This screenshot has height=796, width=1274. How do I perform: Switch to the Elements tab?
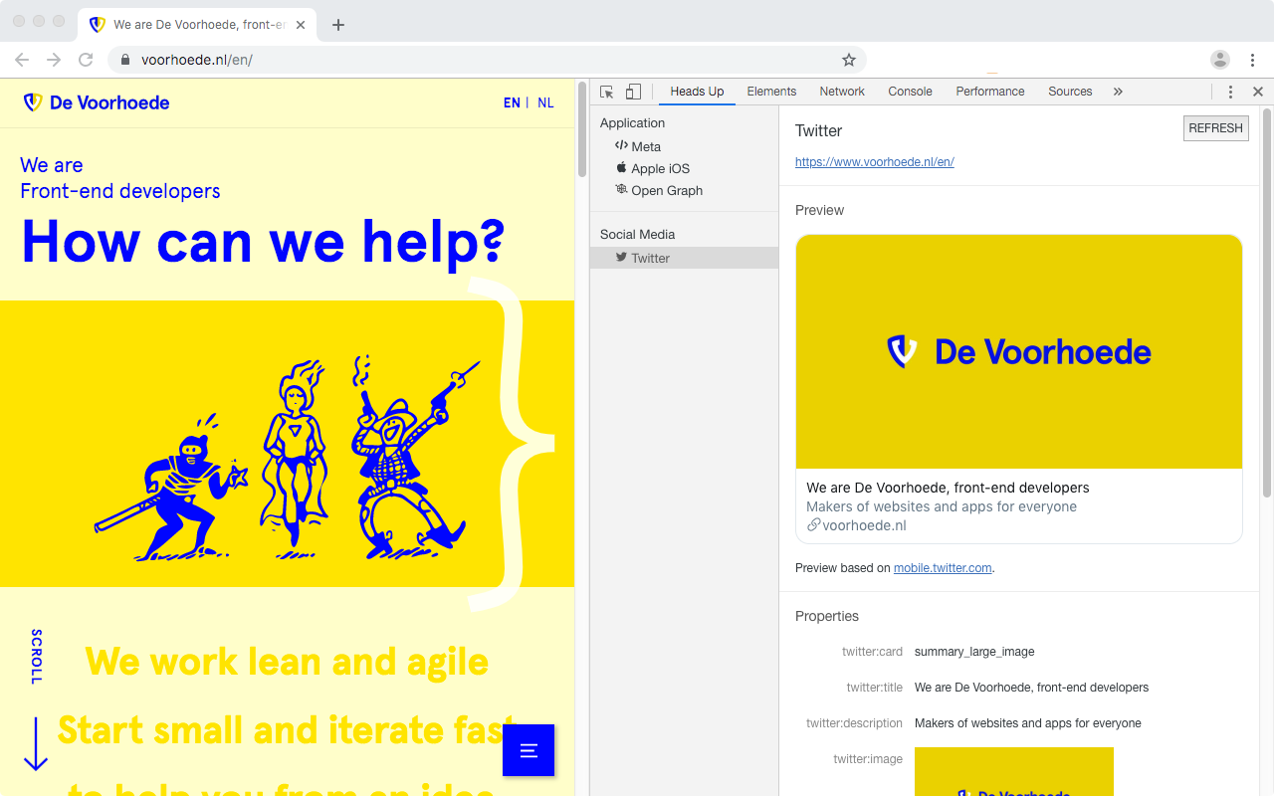[x=771, y=92]
